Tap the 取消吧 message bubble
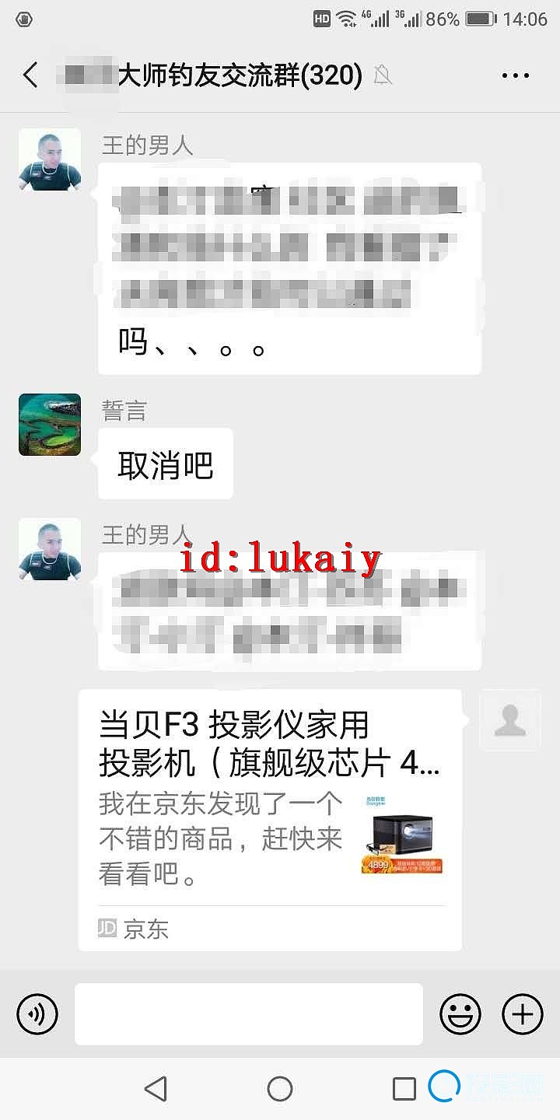The height and width of the screenshot is (1120, 560). coord(166,464)
